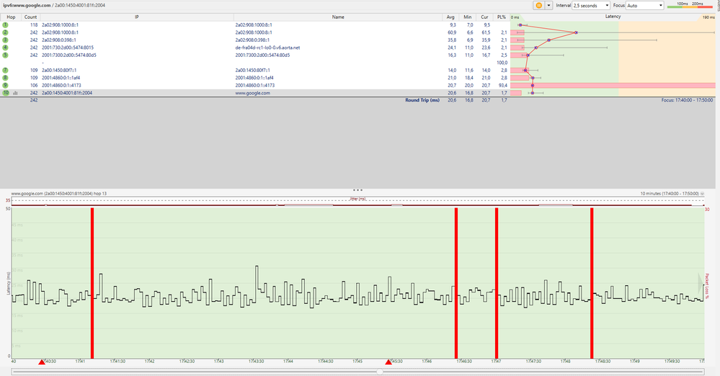Click the Name column header
720x376 pixels.
(336, 15)
